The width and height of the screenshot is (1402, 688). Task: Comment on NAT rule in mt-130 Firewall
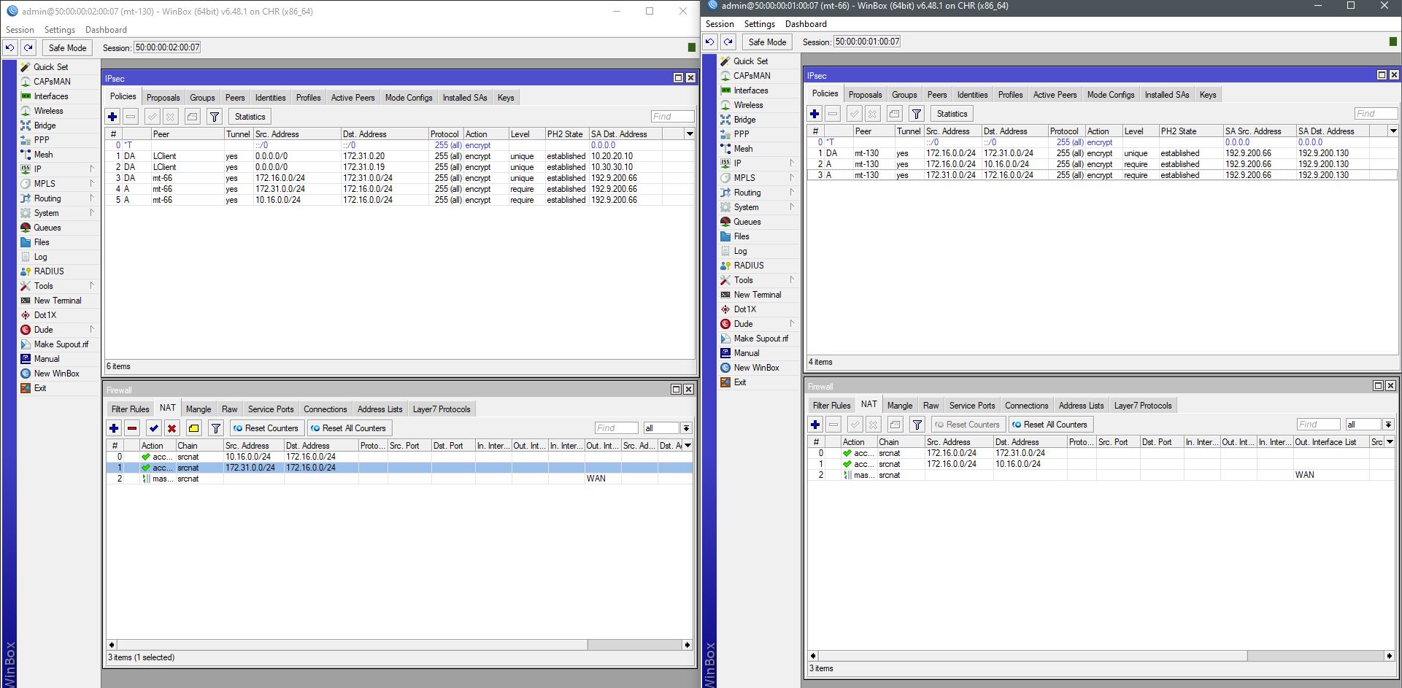[193, 428]
